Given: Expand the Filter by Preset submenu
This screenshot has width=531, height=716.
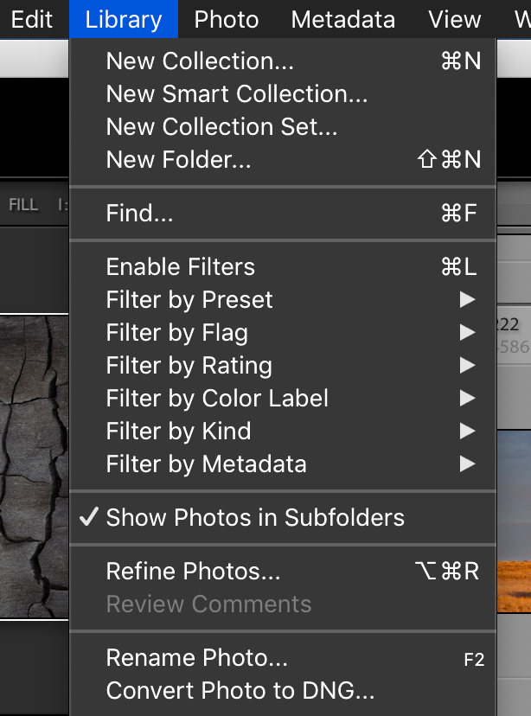Looking at the screenshot, I should (x=189, y=300).
